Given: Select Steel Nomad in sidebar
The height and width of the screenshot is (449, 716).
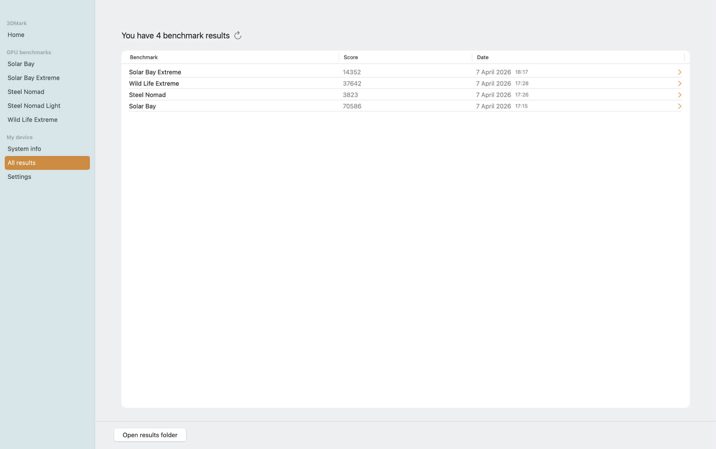Looking at the screenshot, I should tap(26, 92).
